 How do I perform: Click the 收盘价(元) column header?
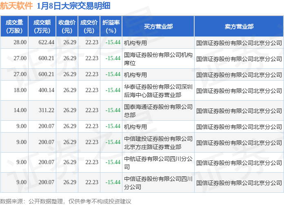67,26
